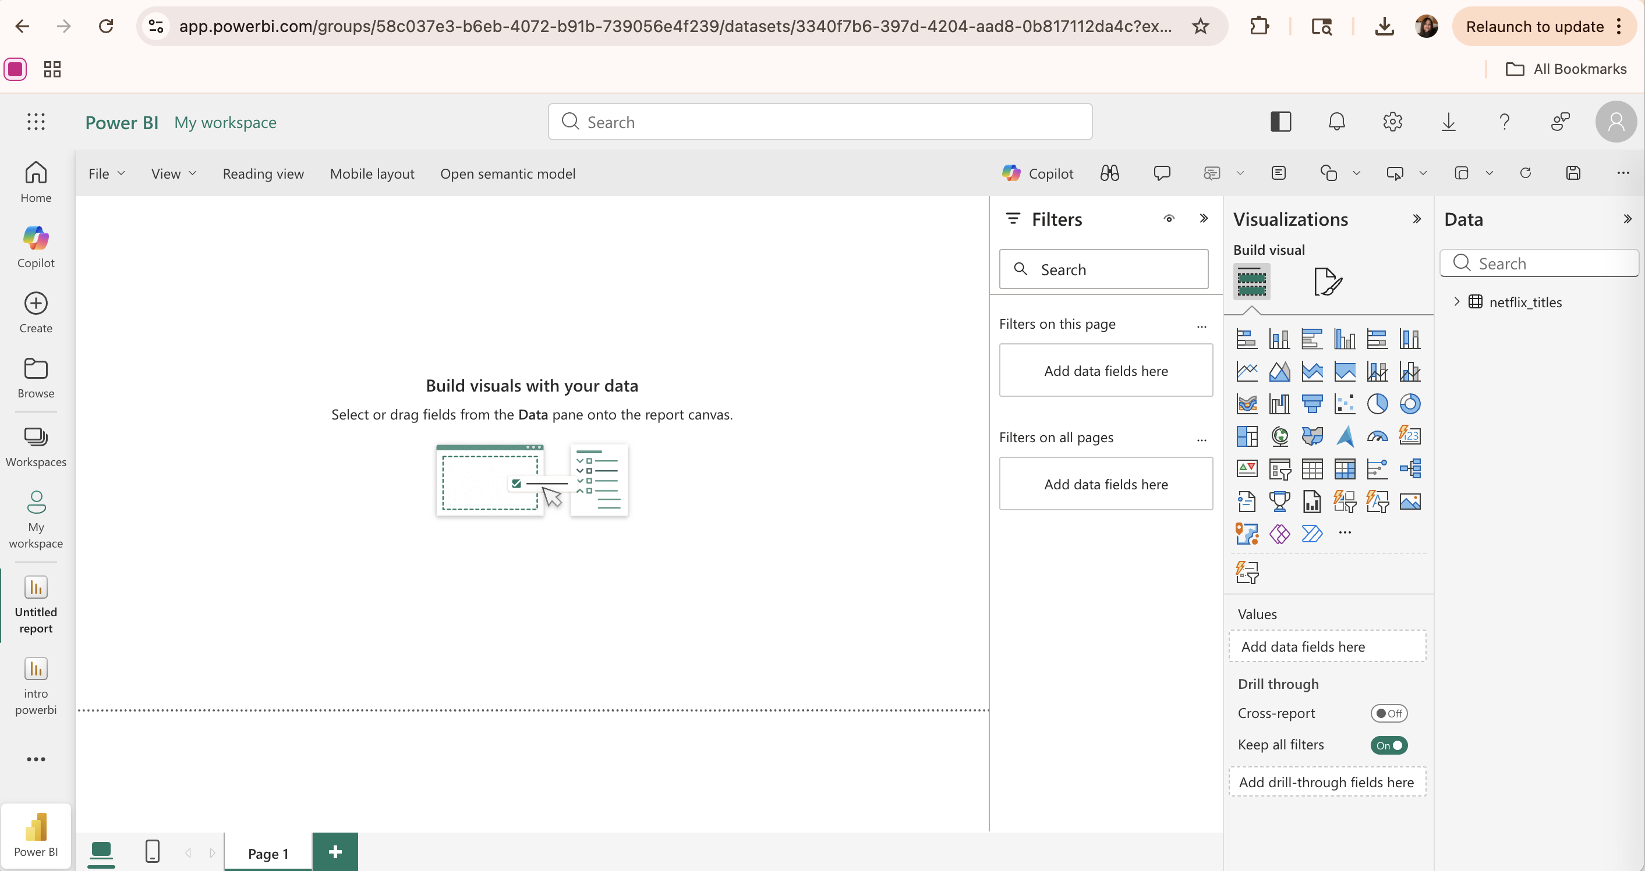Image resolution: width=1645 pixels, height=871 pixels.
Task: Toggle Cross-report drill through switch
Action: coord(1388,713)
